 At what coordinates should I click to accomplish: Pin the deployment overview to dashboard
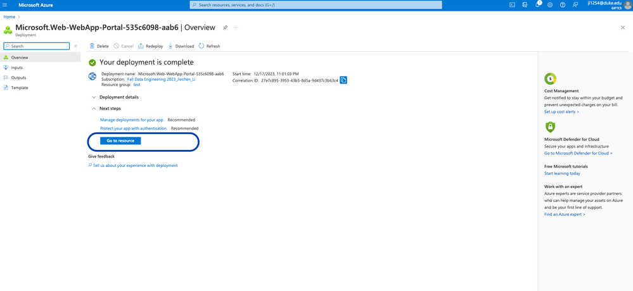226,27
